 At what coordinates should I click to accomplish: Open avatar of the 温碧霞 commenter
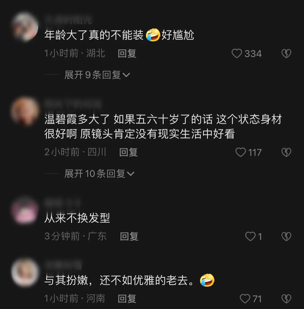point(25,111)
